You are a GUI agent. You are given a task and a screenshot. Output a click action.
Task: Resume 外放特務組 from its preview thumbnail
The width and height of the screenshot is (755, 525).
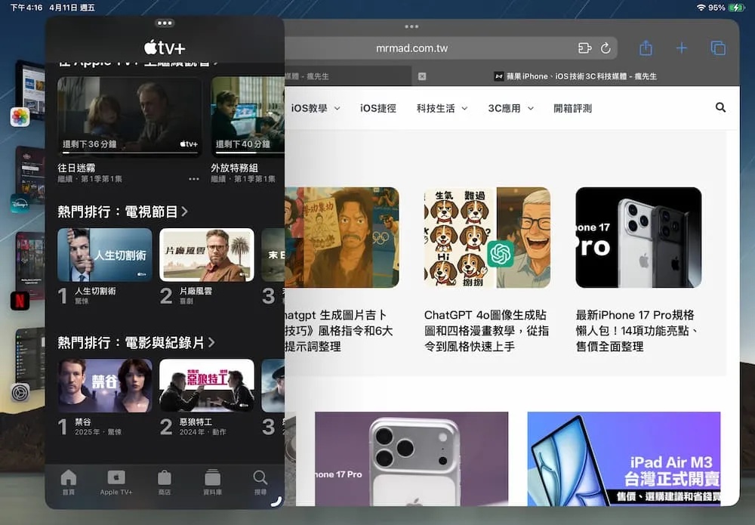click(x=248, y=116)
